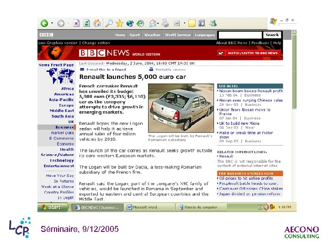The image size is (329, 247).
Task: Open UK to build new Micra link
Action: (239, 123)
